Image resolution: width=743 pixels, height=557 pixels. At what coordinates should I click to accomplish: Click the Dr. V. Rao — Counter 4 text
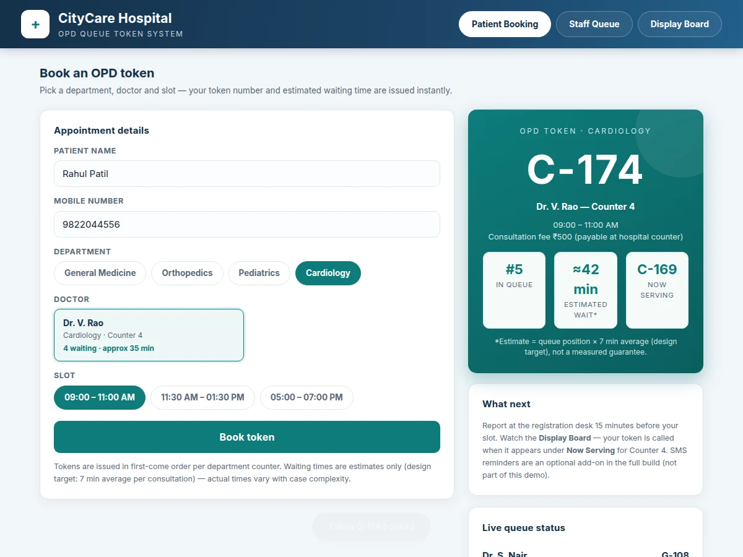(586, 207)
